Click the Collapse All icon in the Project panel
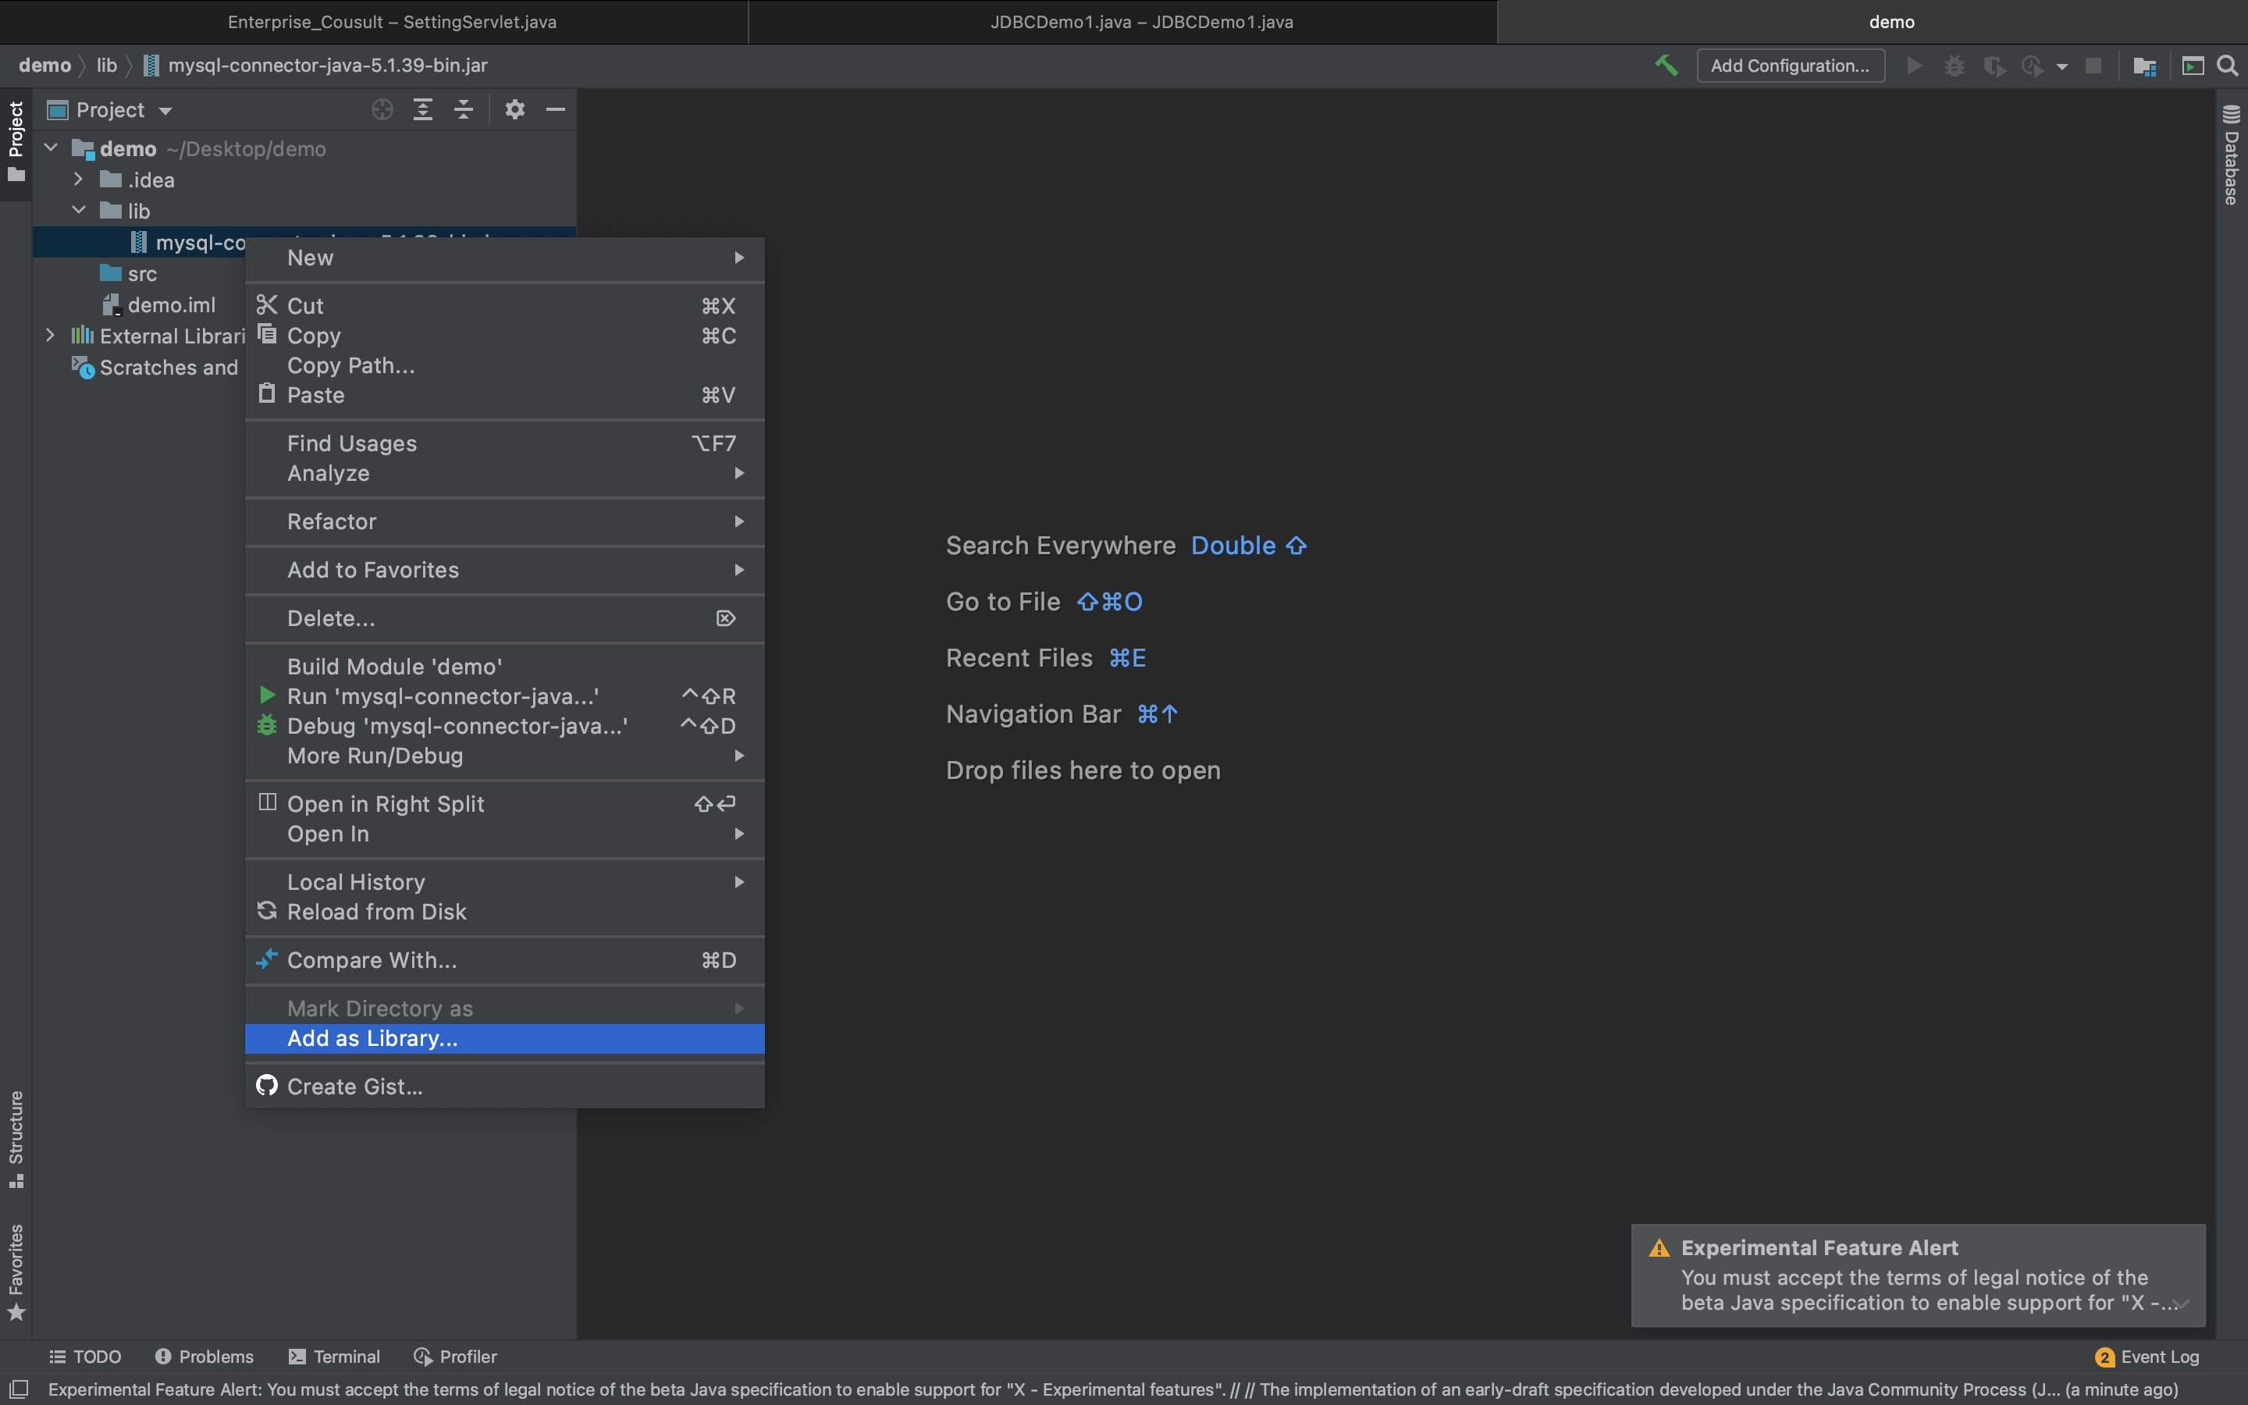The height and width of the screenshot is (1405, 2248). click(464, 109)
